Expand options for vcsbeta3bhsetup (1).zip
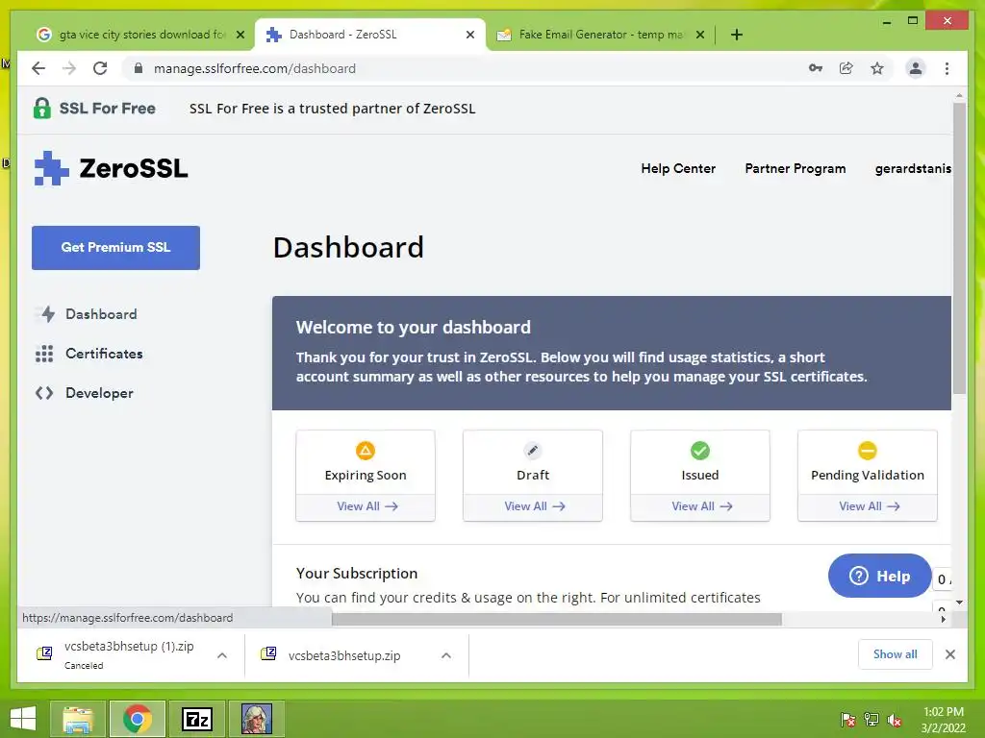Image resolution: width=985 pixels, height=738 pixels. tap(222, 655)
